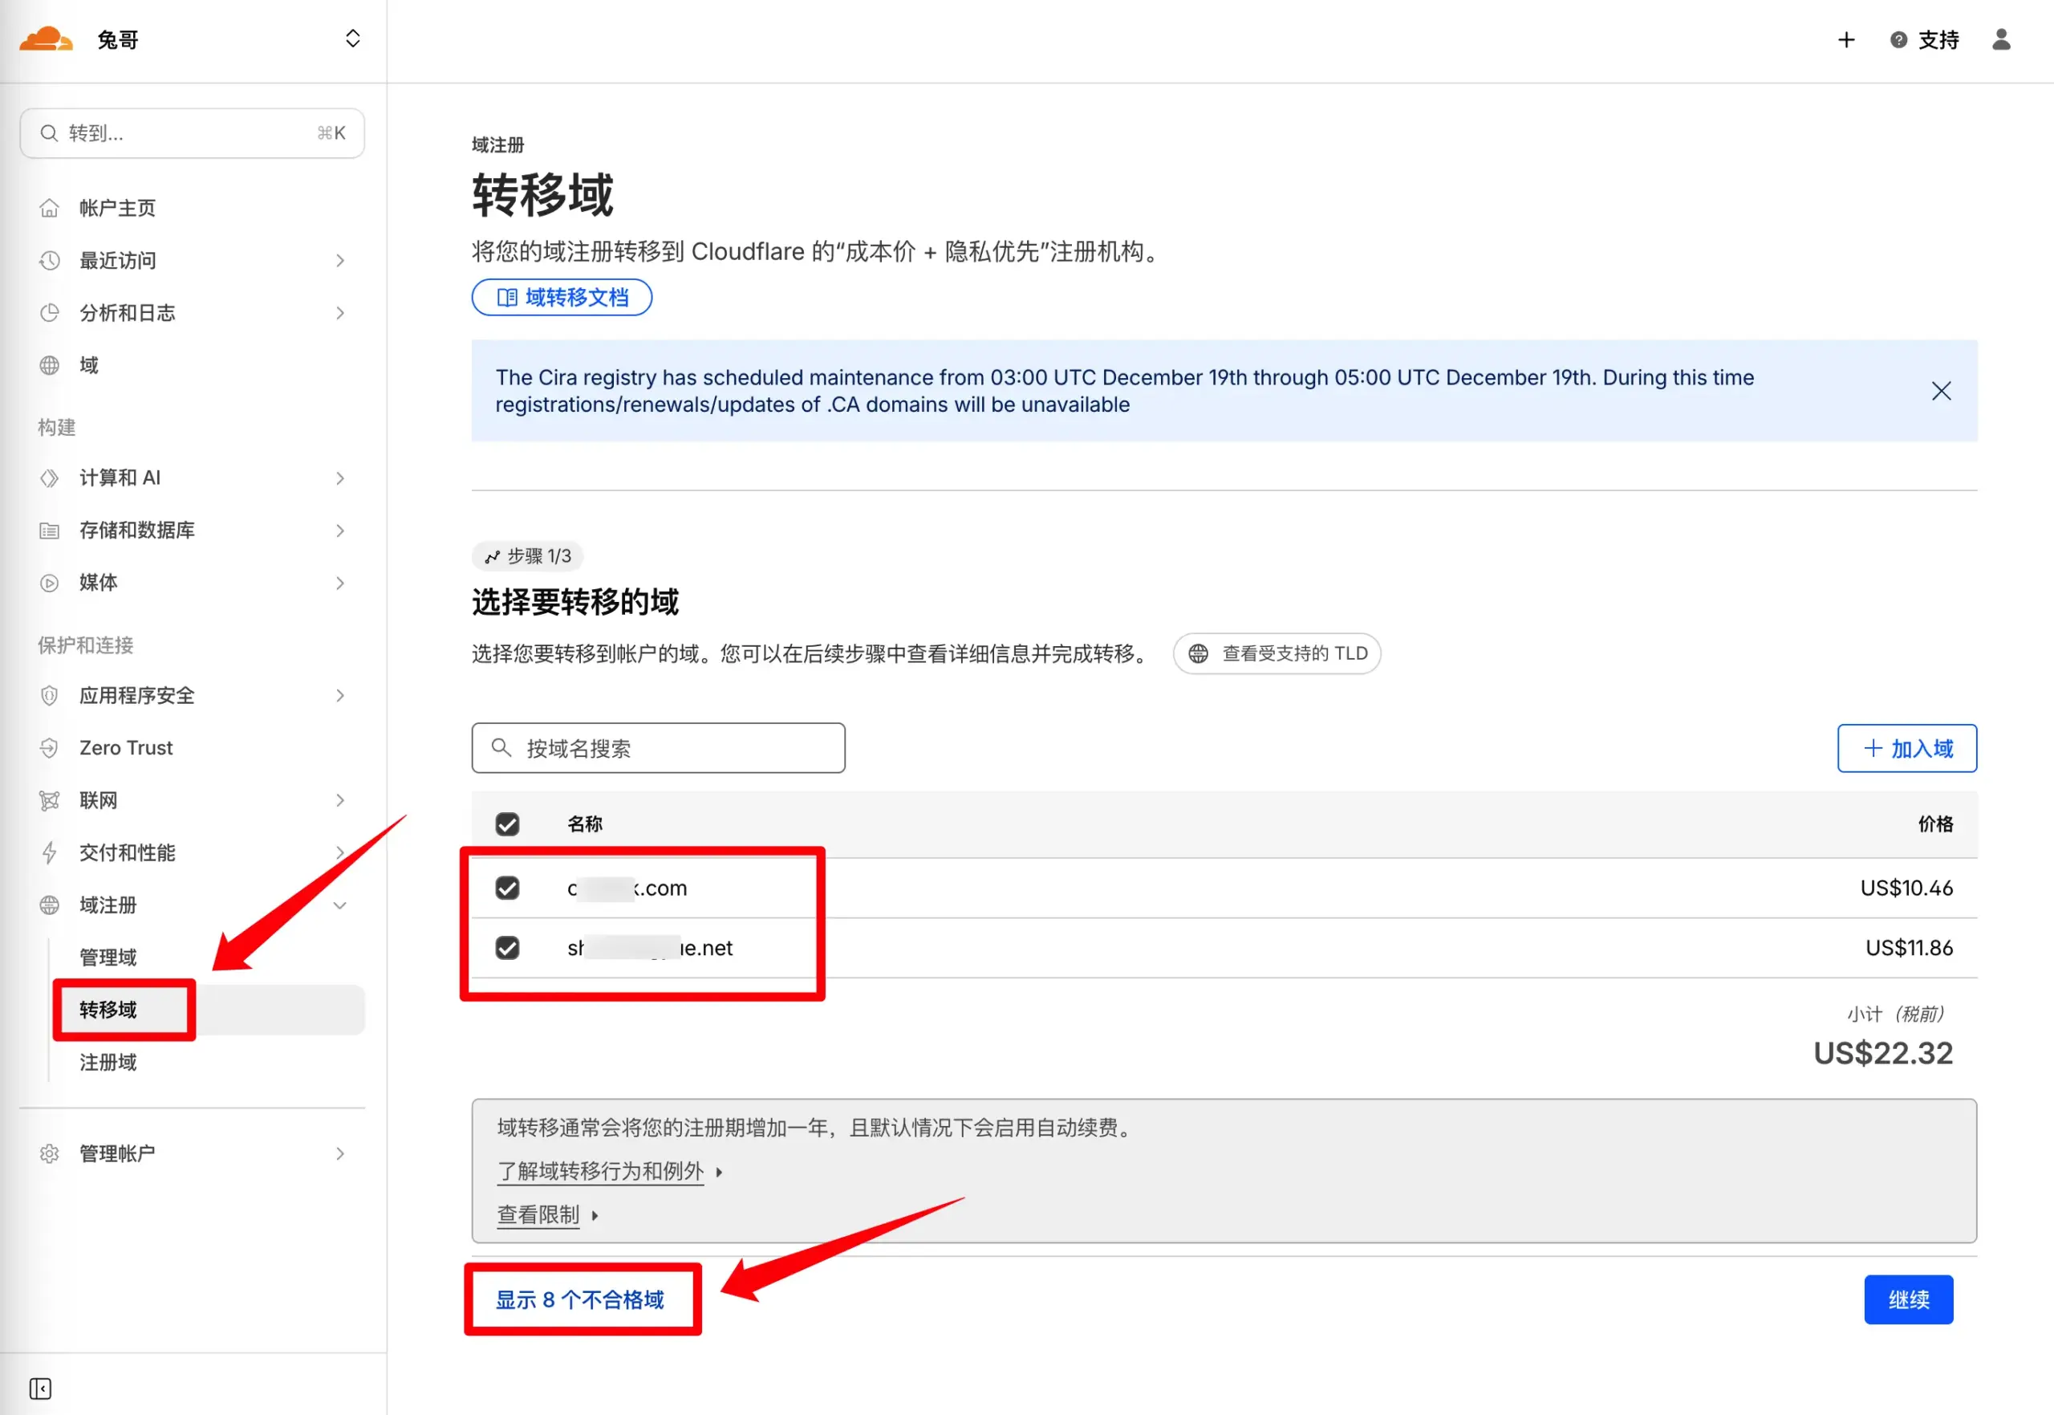Click the 继续 button
2054x1415 pixels.
coord(1909,1299)
